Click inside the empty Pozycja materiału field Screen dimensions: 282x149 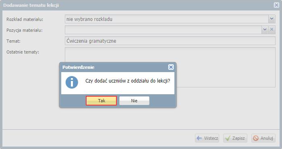(163, 30)
